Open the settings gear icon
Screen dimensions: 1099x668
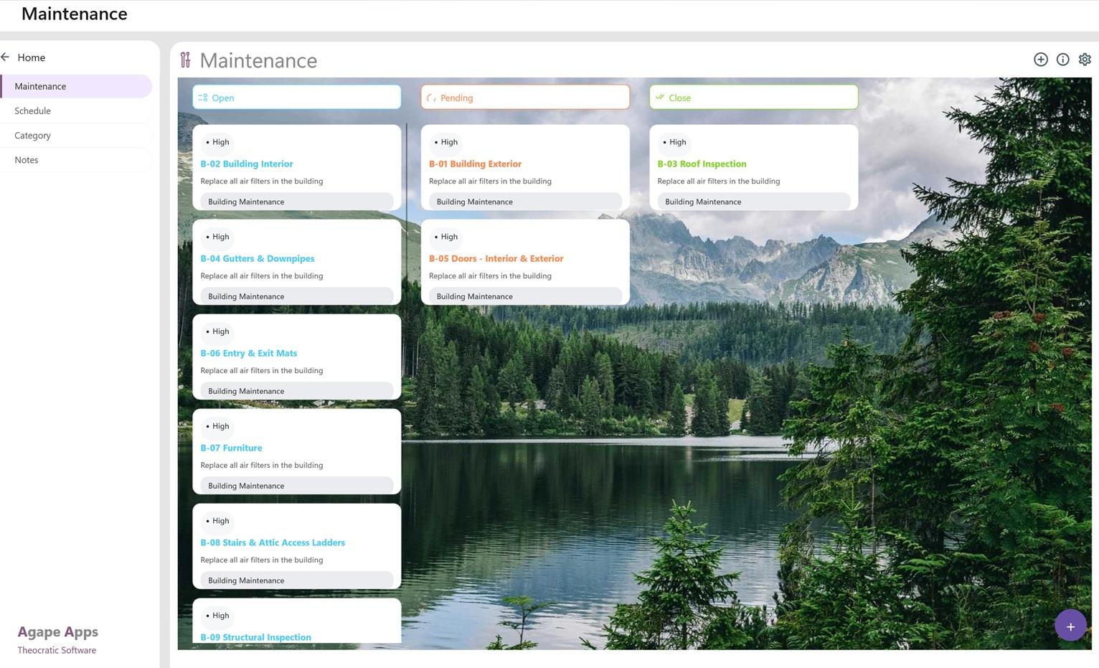click(1085, 60)
